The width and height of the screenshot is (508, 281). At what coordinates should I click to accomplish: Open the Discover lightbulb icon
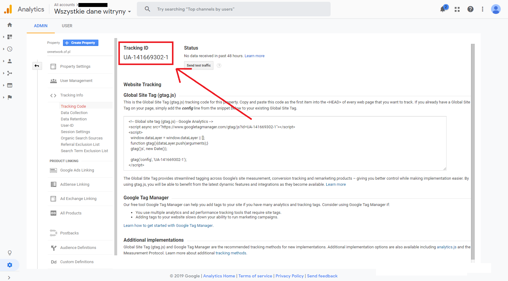(10, 253)
